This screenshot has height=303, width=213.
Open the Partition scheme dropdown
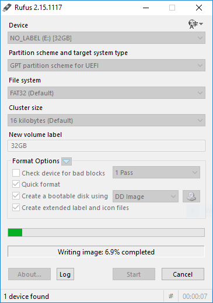106,66
